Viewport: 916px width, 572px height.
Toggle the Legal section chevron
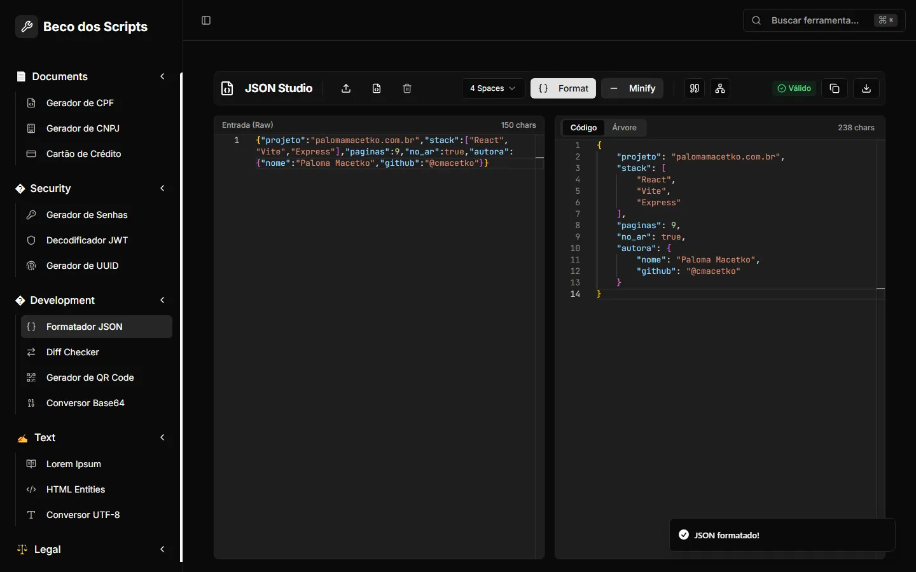[x=162, y=549]
